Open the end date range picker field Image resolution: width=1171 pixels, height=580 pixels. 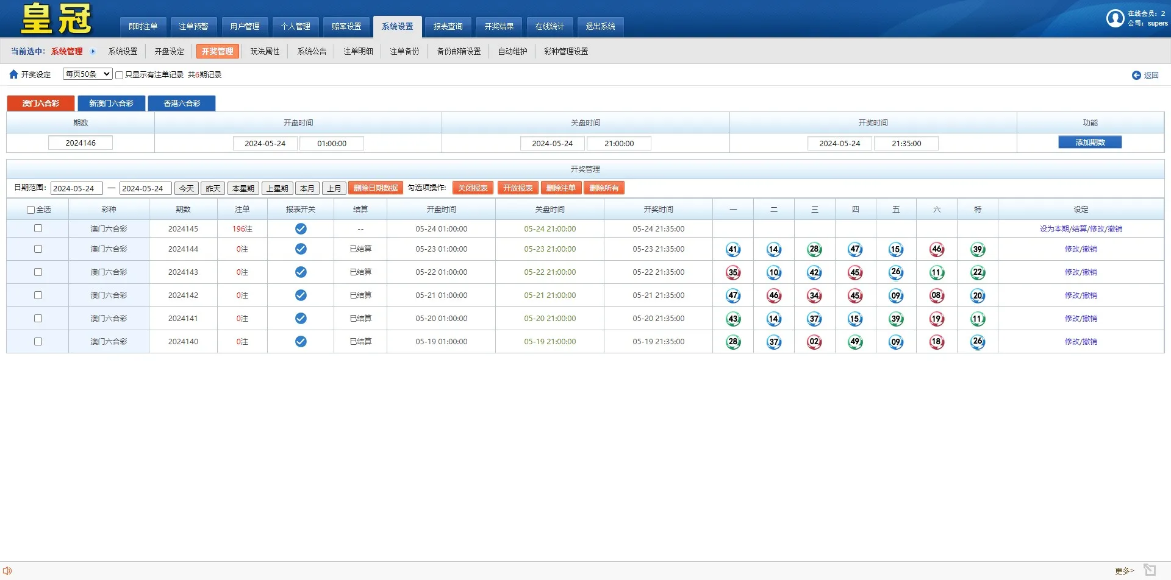pyautogui.click(x=145, y=189)
